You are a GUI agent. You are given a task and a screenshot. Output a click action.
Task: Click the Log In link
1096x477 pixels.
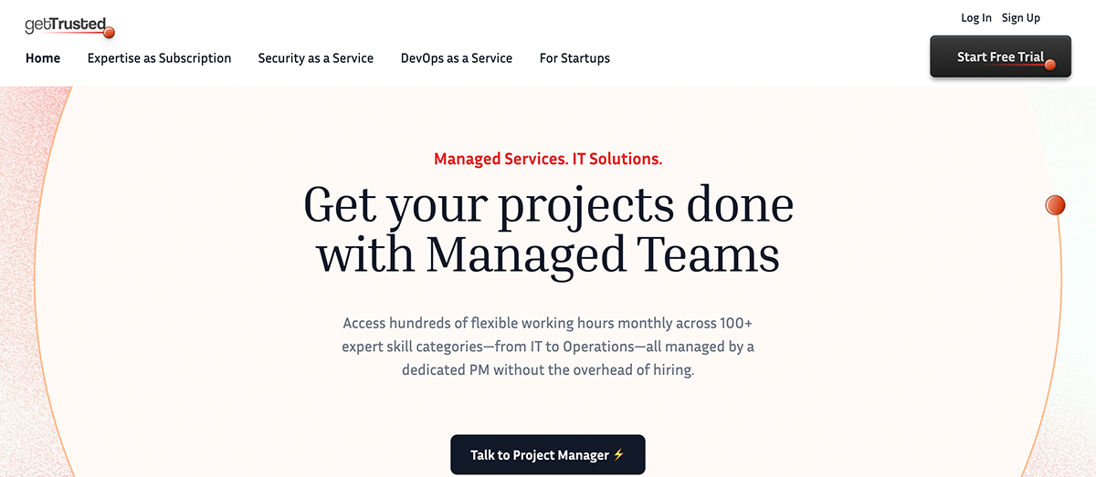975,18
